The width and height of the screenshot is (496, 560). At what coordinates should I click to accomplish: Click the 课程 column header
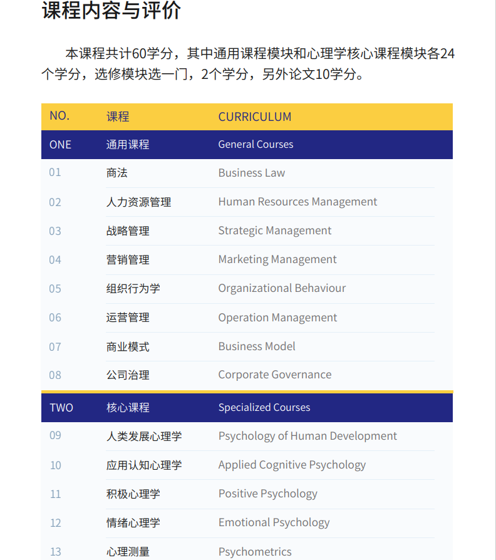118,117
